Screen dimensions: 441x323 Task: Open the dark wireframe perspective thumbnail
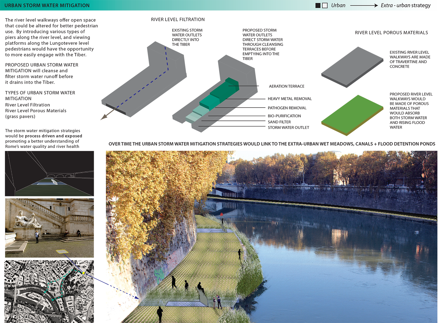tap(49, 173)
